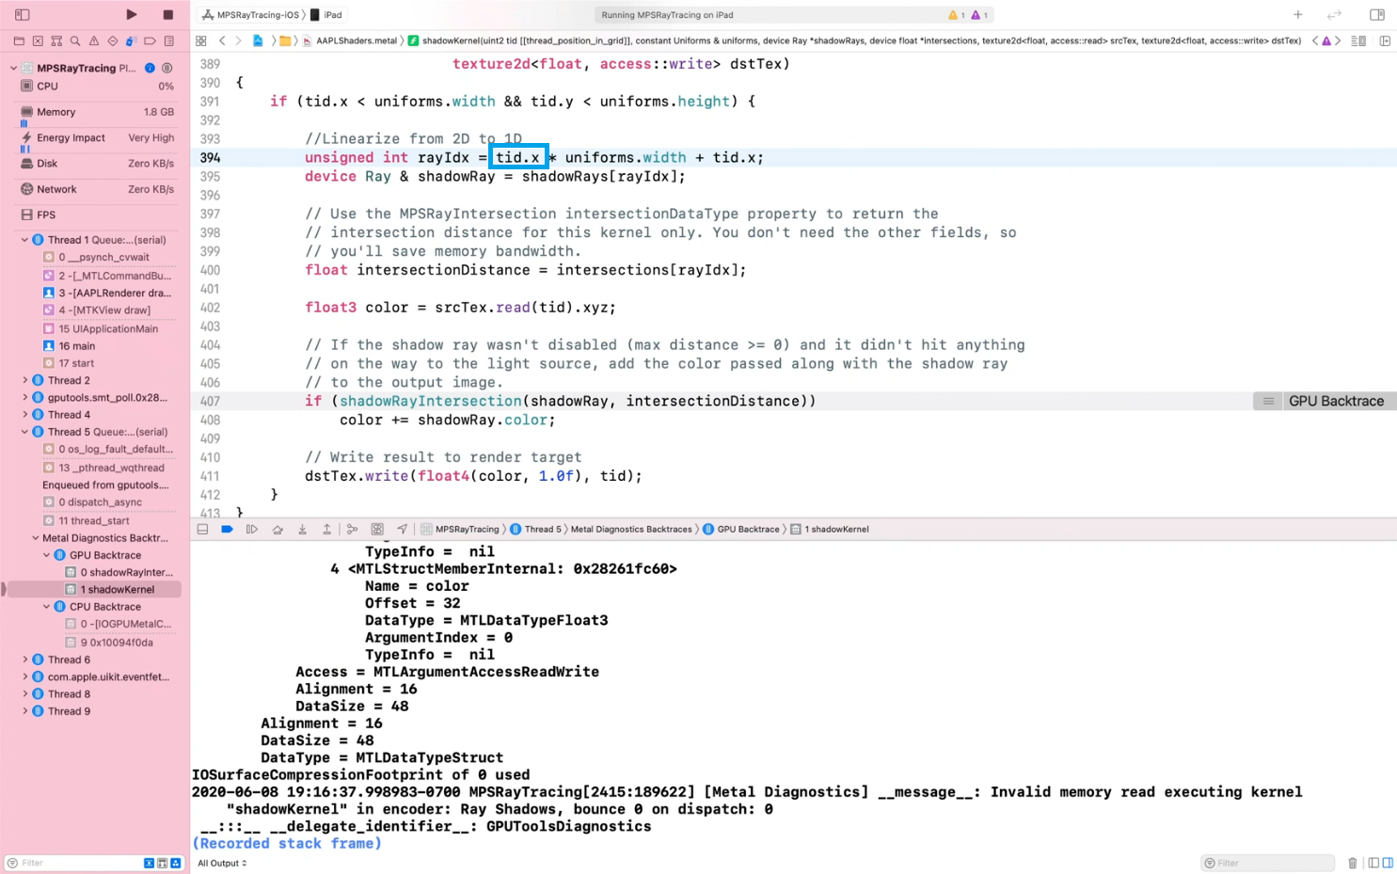Simulate location arrow button
The height and width of the screenshot is (874, 1397).
click(x=402, y=530)
